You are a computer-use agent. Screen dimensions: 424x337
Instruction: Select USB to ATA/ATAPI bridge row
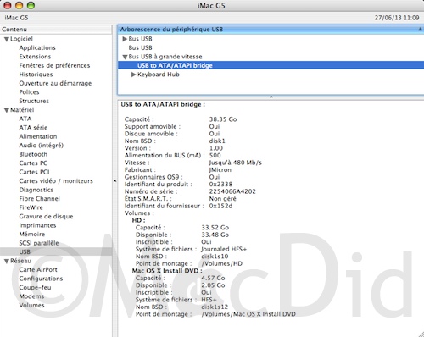(271, 65)
